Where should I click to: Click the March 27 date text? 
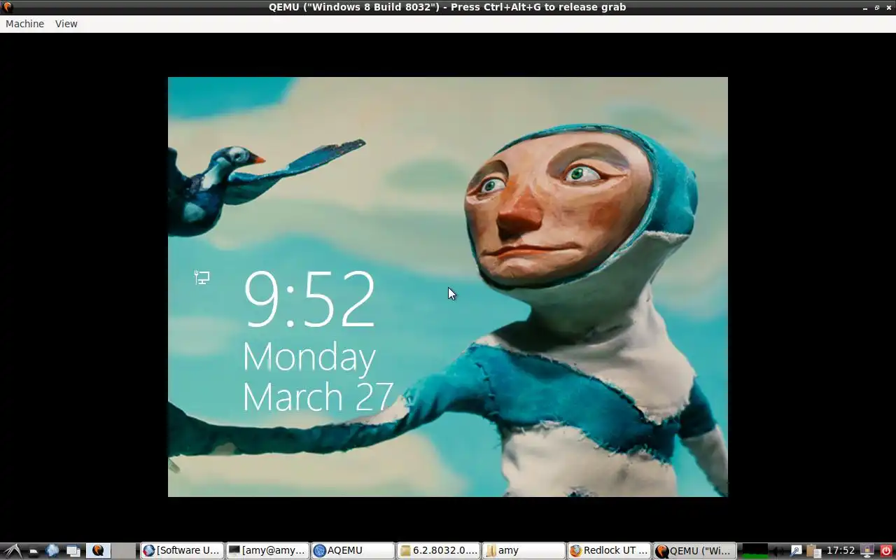click(x=317, y=397)
